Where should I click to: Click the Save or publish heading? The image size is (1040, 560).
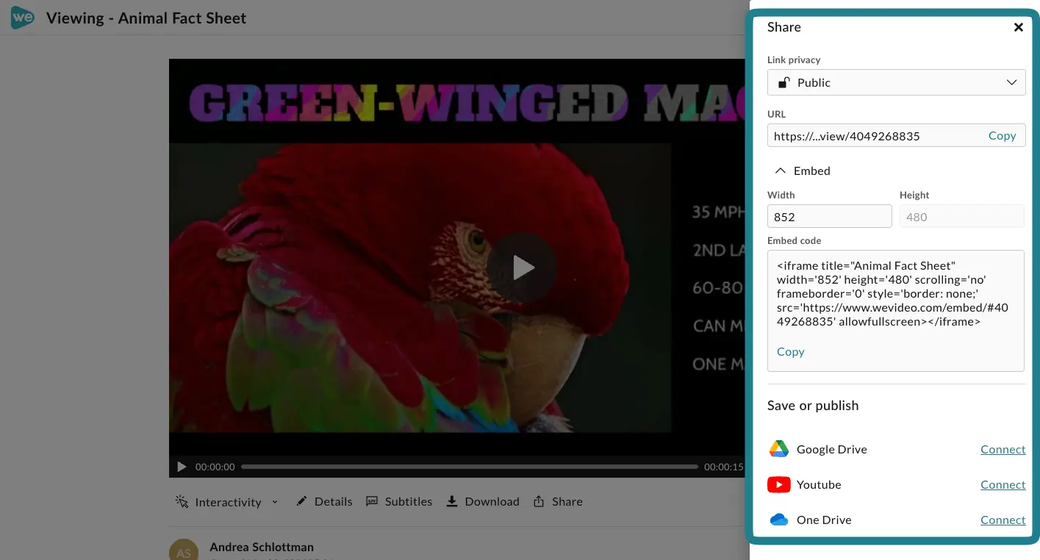pos(813,406)
